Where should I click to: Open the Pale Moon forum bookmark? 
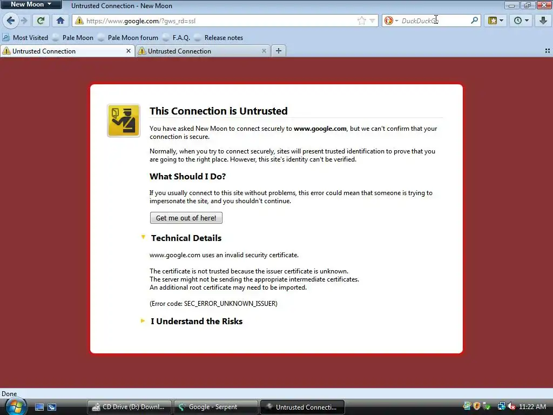click(x=128, y=37)
